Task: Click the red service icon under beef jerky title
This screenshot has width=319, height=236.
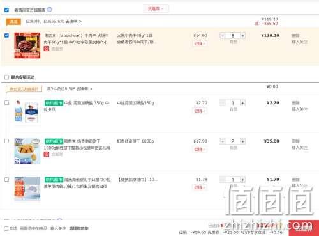Action: (x=47, y=49)
